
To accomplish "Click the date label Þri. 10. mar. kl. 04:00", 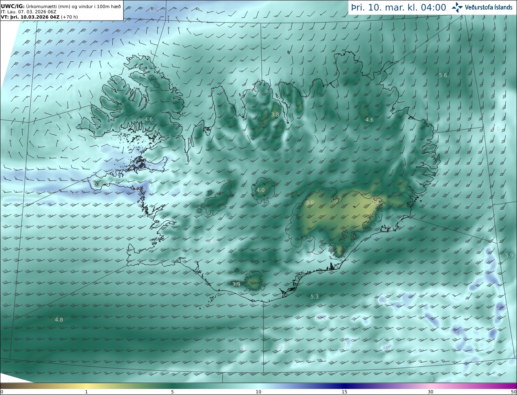I will pyautogui.click(x=399, y=8).
